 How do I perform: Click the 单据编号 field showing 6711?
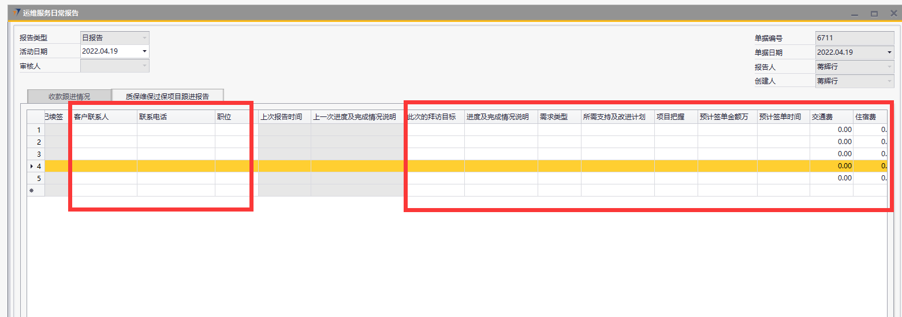pos(854,38)
